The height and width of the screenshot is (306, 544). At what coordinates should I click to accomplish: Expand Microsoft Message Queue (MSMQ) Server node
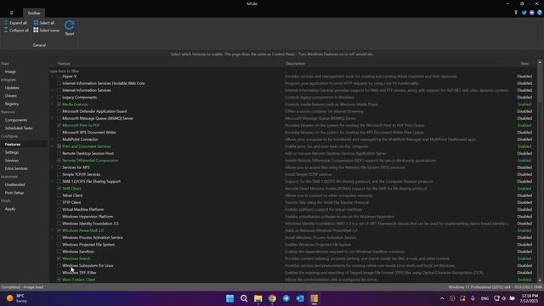click(53, 118)
